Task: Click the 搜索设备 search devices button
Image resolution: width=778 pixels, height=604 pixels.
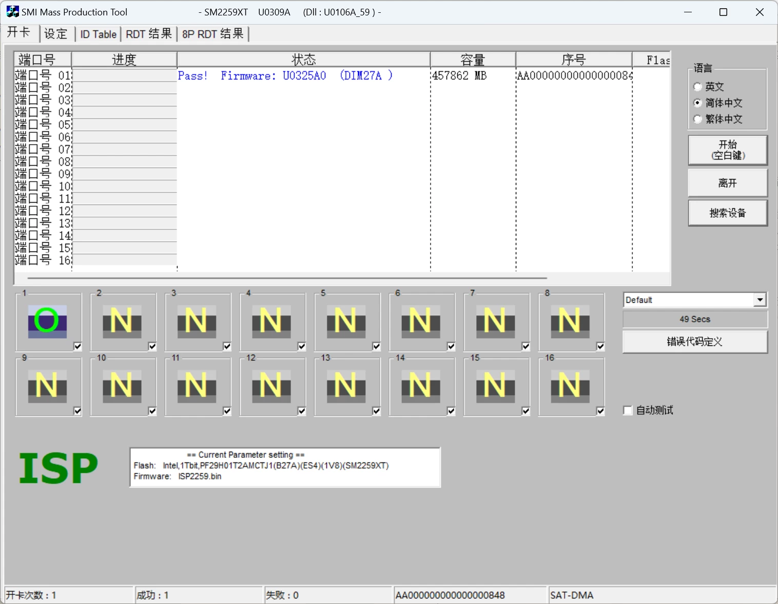Action: click(x=728, y=213)
